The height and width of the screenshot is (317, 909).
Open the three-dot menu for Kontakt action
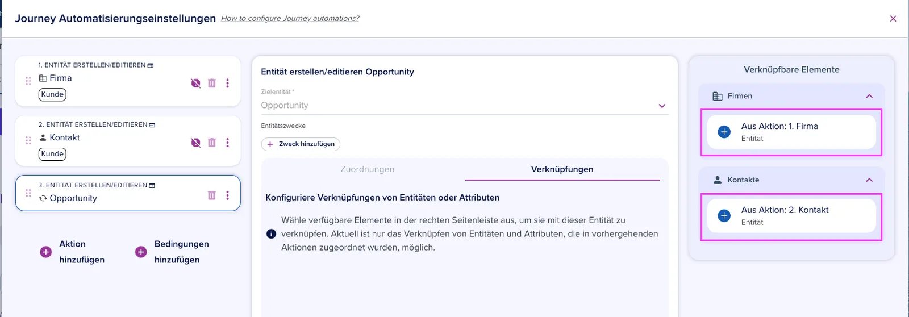(x=228, y=143)
